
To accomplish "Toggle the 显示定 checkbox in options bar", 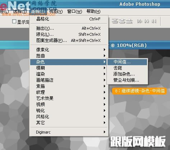I will pos(14,21).
